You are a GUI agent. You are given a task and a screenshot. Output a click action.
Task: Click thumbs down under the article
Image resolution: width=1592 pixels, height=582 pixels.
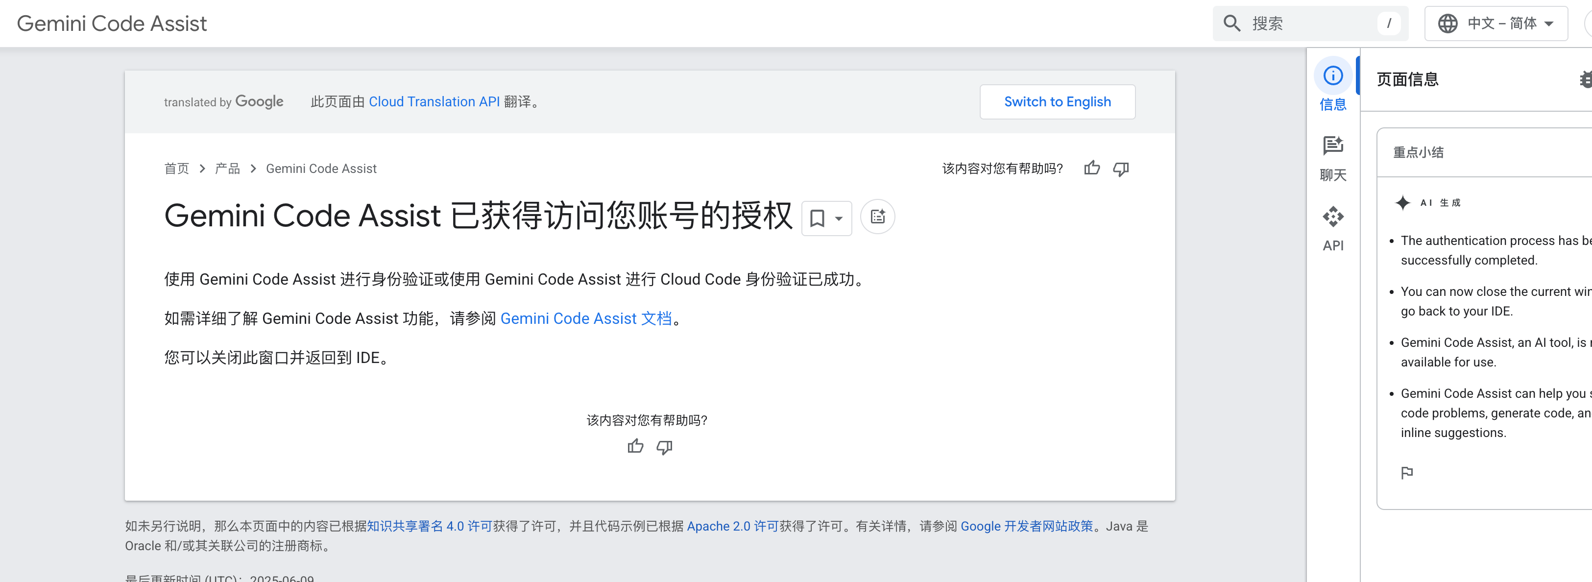(664, 447)
